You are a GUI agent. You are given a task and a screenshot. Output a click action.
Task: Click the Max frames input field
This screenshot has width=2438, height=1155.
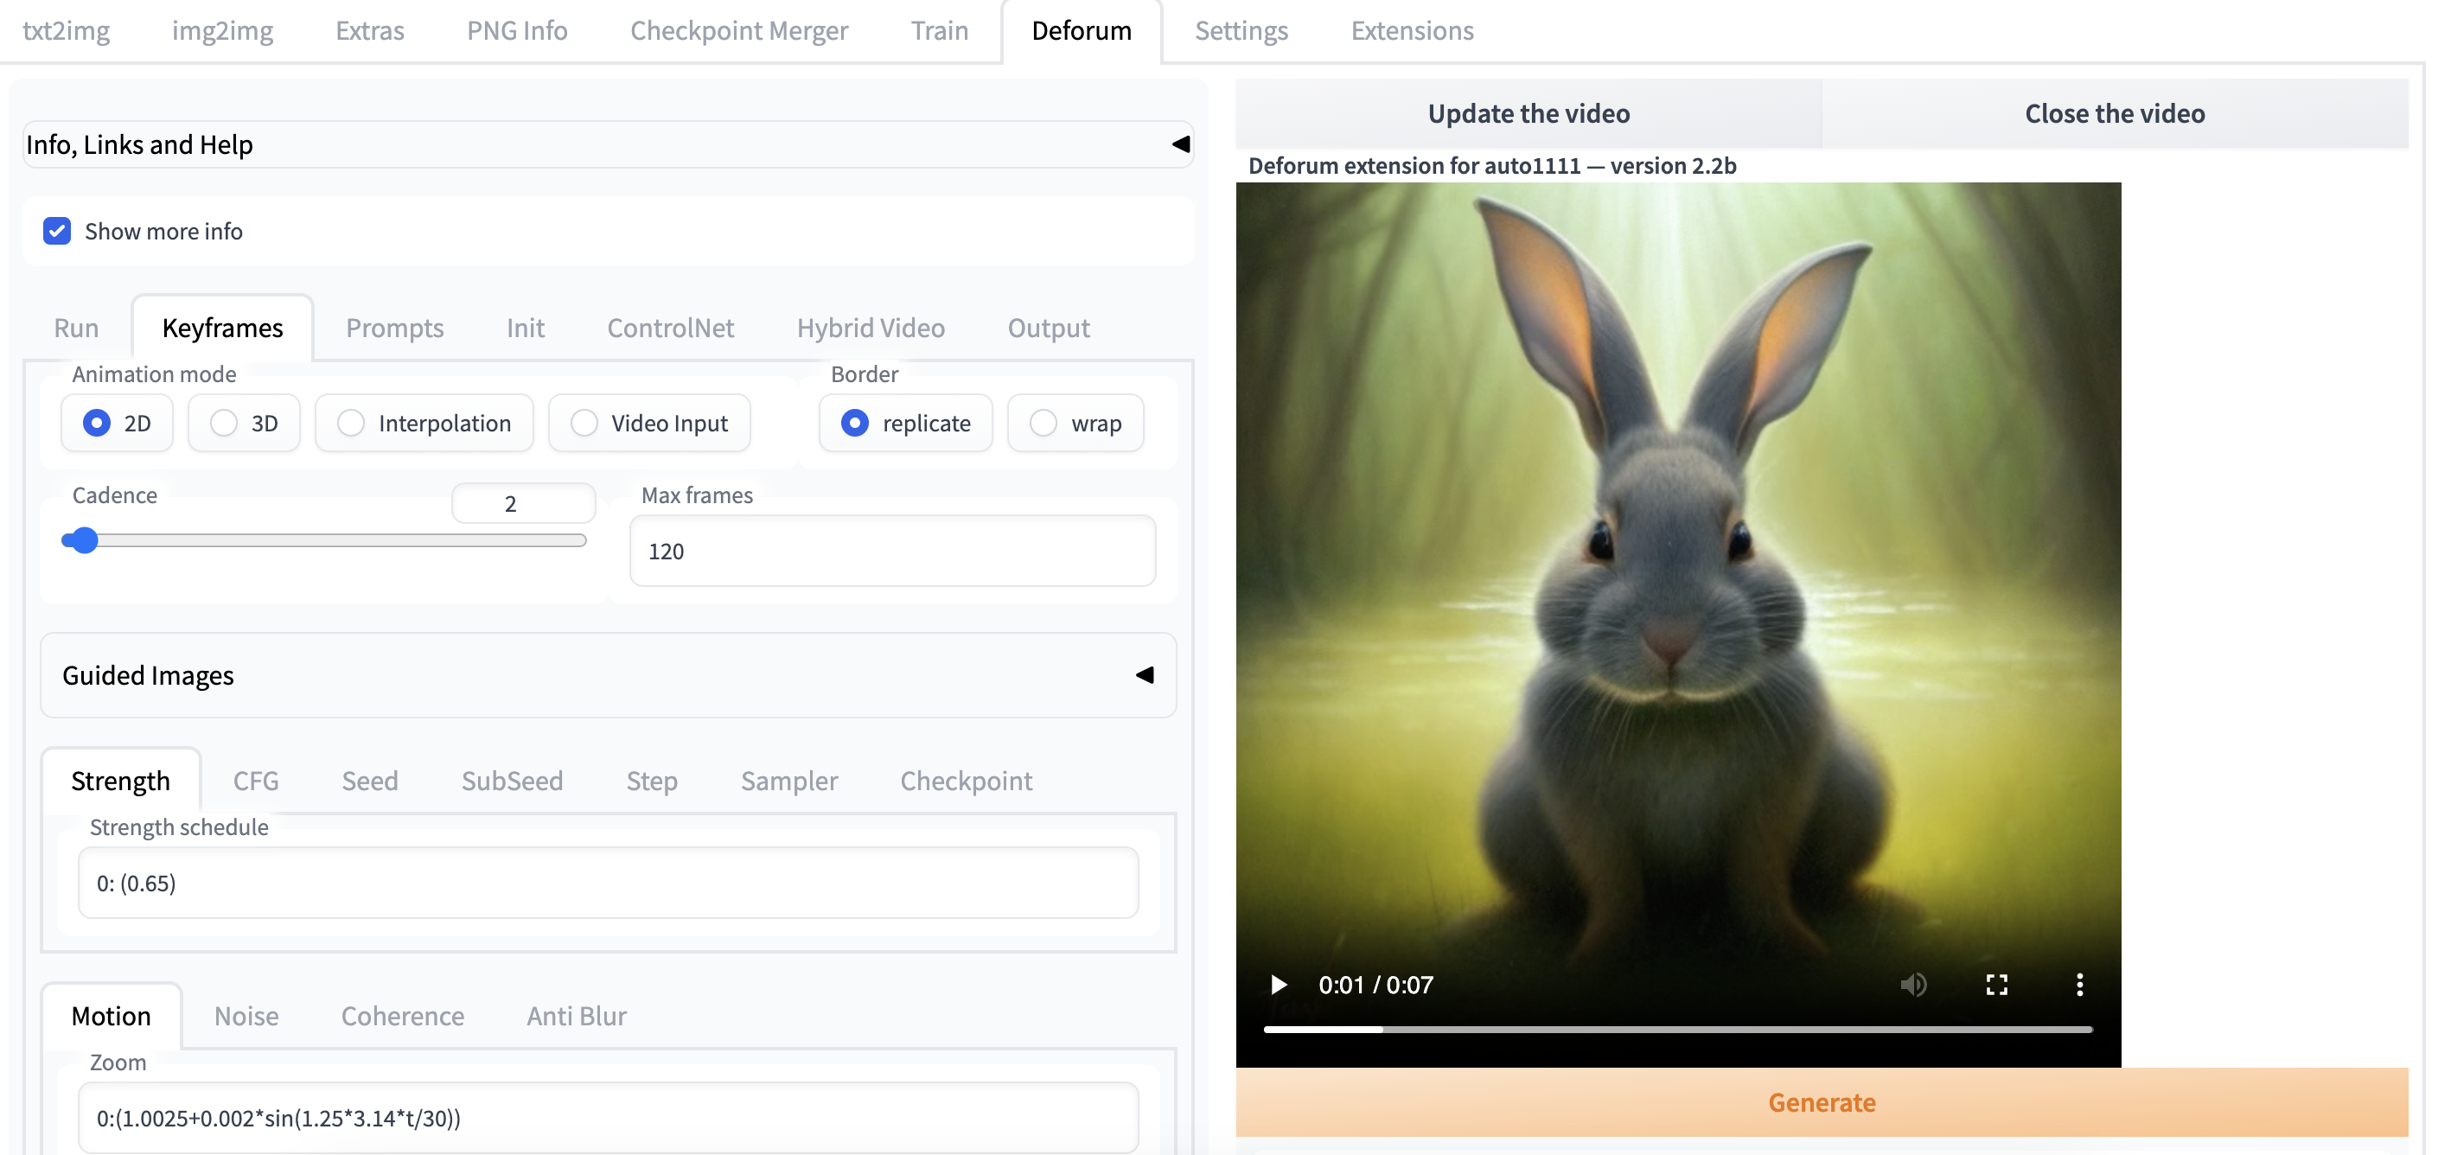coord(890,551)
